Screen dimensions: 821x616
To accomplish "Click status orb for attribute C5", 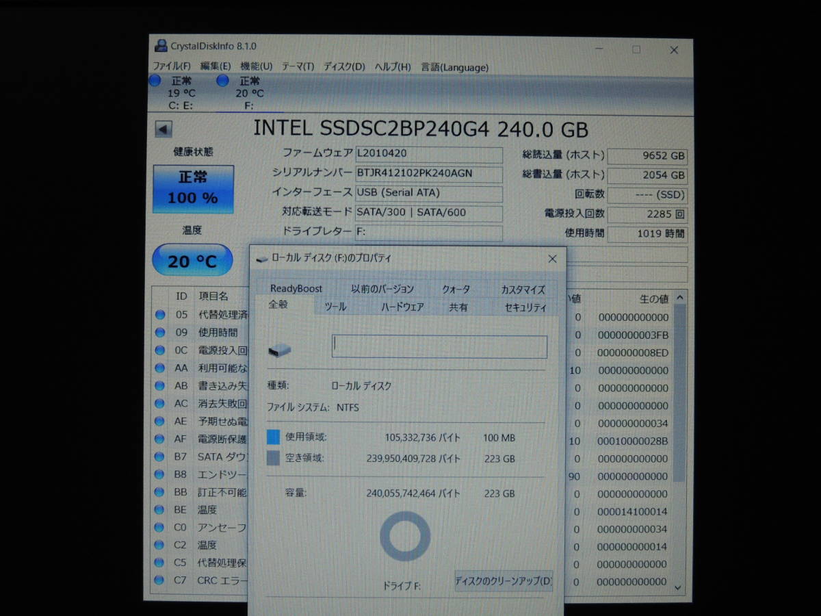I will pos(160,563).
